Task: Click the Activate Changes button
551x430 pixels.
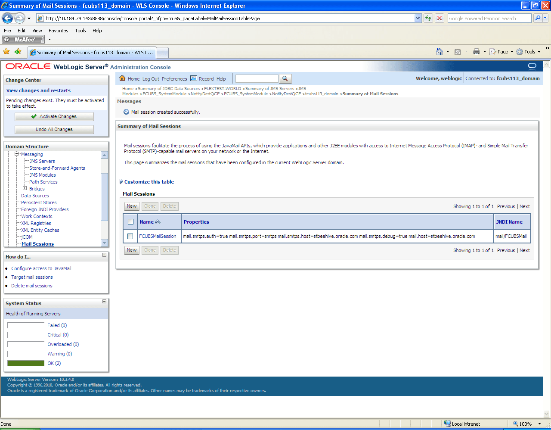Action: point(54,116)
